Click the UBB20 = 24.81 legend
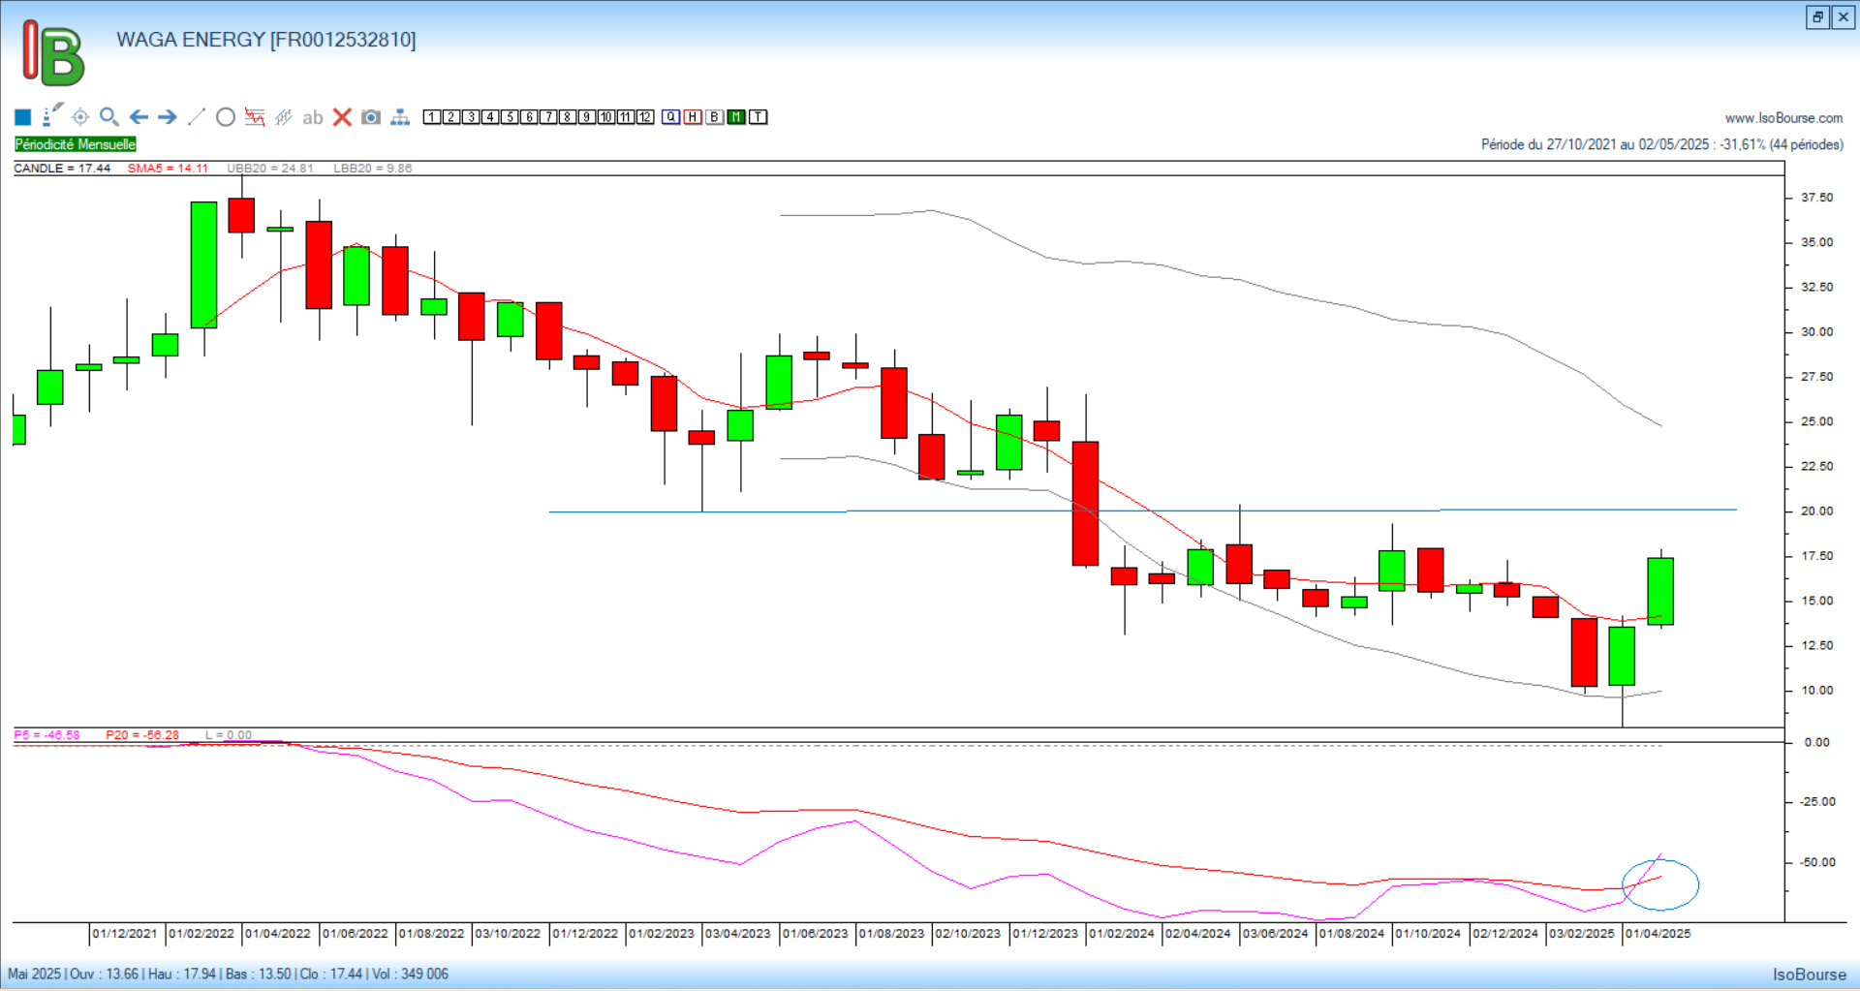Image resolution: width=1860 pixels, height=991 pixels. pyautogui.click(x=270, y=169)
